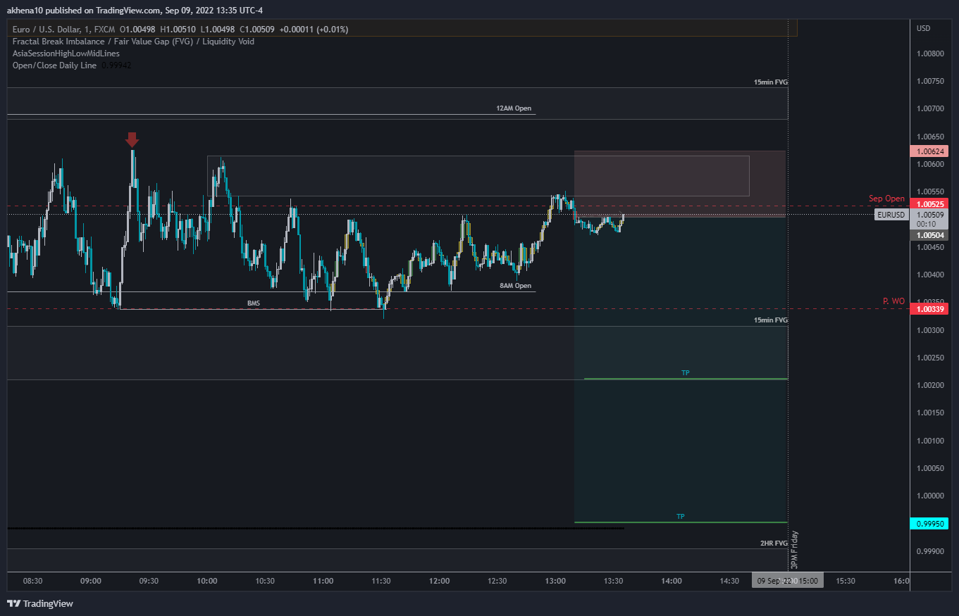
Task: Select the EURUSD current price tag
Action: click(891, 215)
